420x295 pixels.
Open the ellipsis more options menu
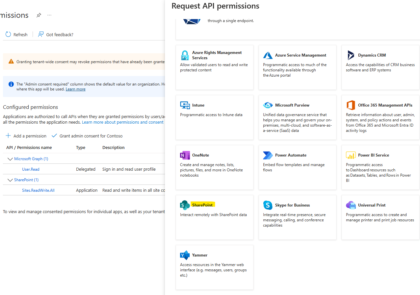(49, 15)
